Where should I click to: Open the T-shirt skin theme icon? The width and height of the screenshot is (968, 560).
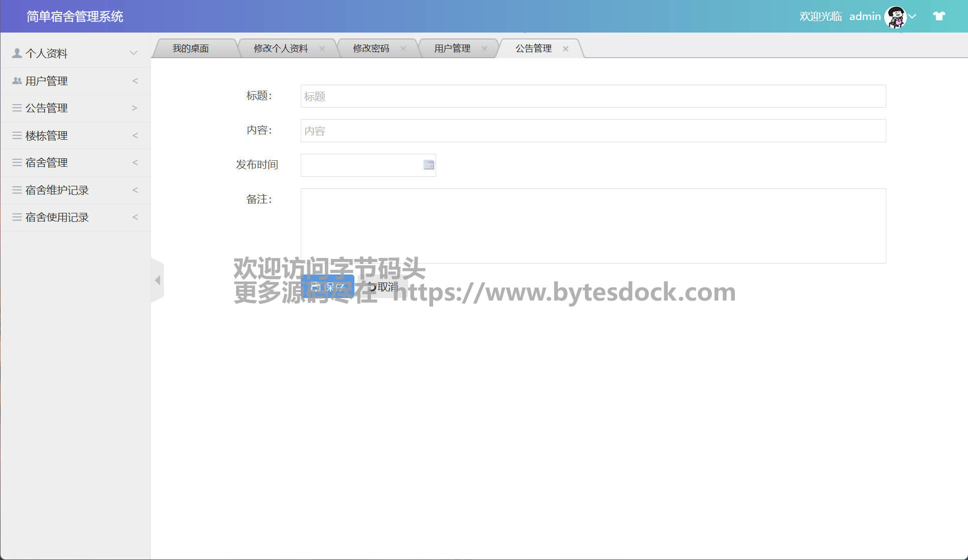938,16
